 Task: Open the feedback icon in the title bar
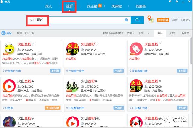click(170, 2)
